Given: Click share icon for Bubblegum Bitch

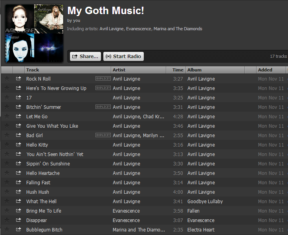Looking at the screenshot, I should coord(18,229).
